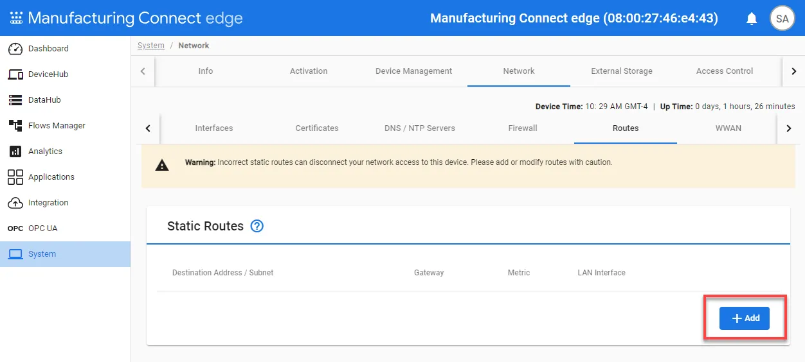Click the Analytics chart icon

click(15, 151)
